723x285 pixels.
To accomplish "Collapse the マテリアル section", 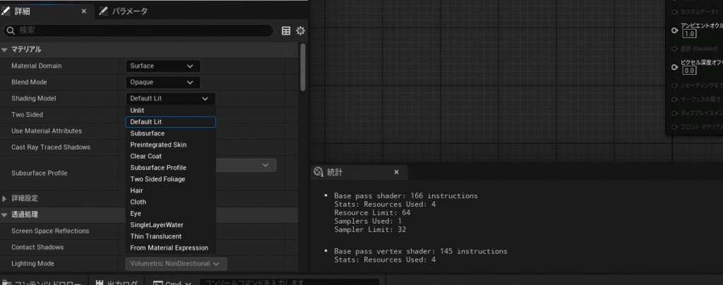I will pyautogui.click(x=5, y=49).
